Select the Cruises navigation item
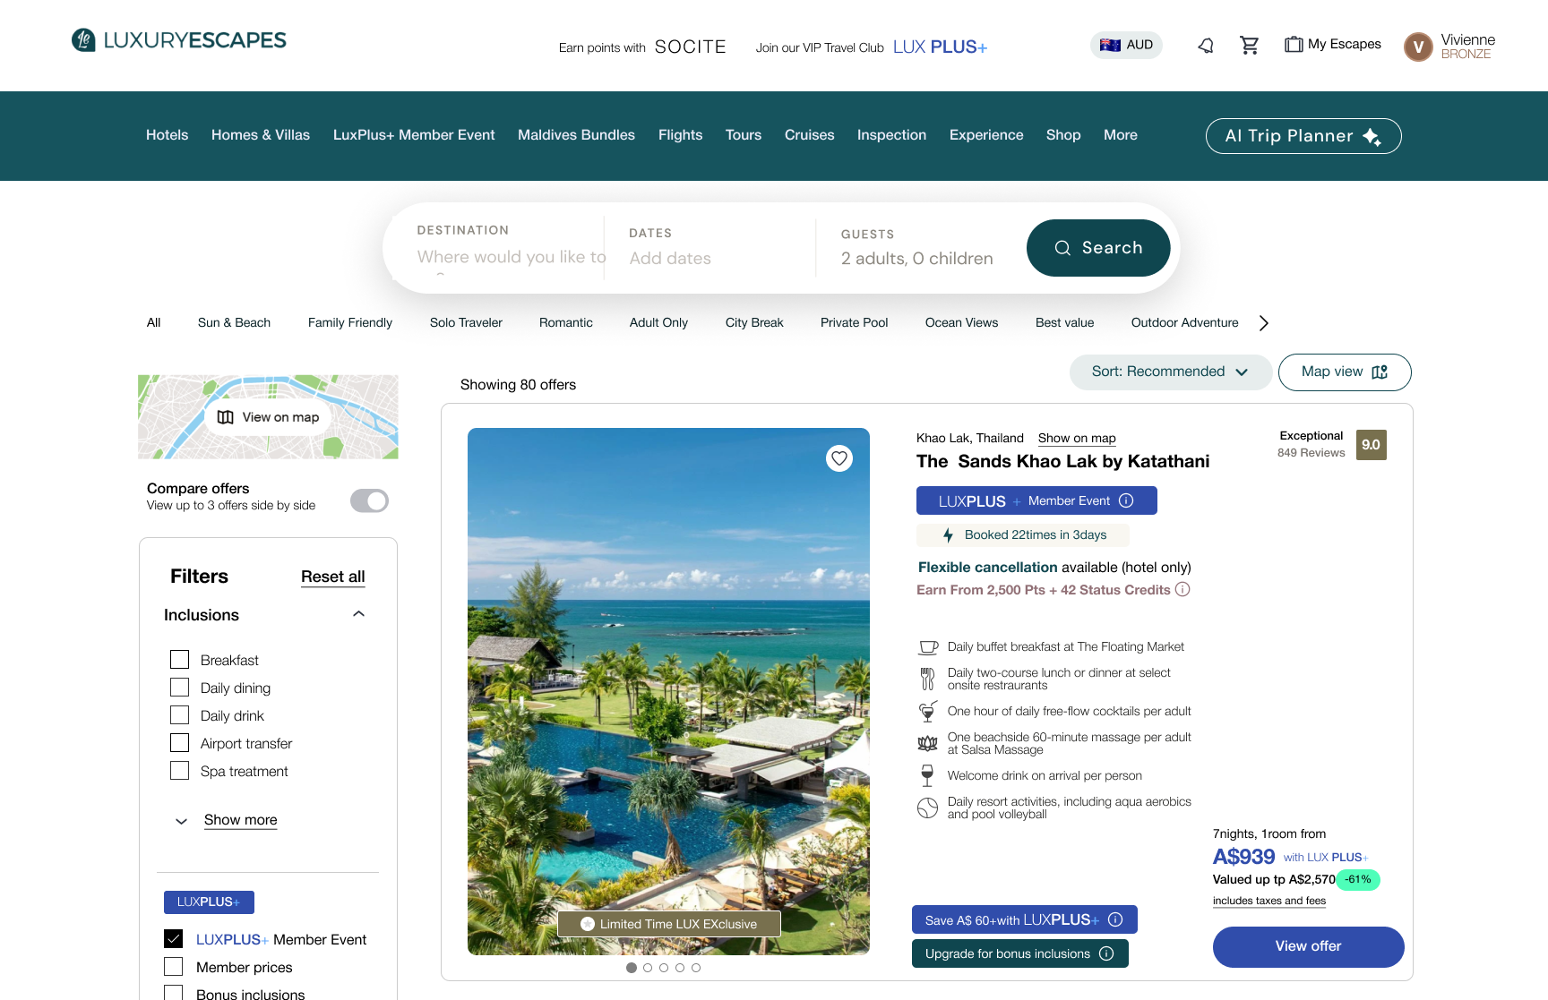Screen dimensions: 1548x1000 click(809, 135)
